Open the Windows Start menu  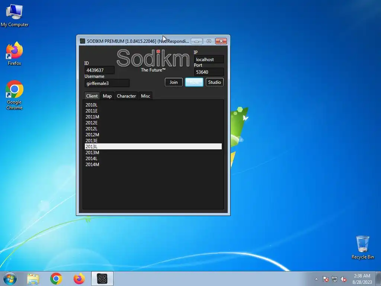10,279
